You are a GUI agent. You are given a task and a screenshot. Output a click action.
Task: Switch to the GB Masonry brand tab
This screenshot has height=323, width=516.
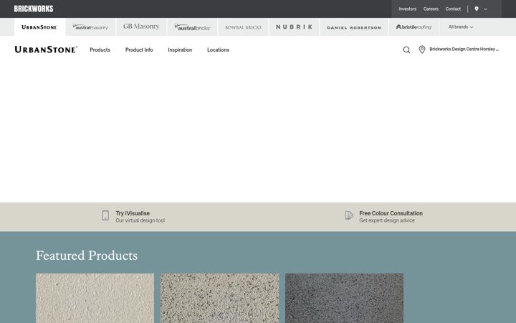pos(141,27)
